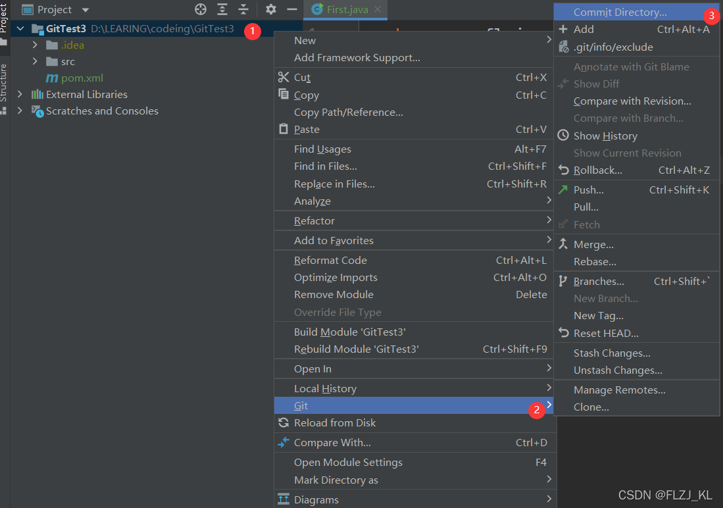This screenshot has height=508, width=723.
Task: Click the Merge icon
Action: coord(563,244)
